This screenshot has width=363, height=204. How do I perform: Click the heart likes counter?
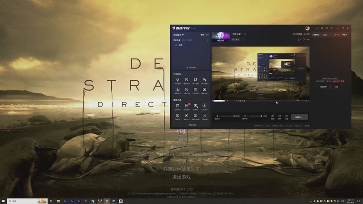[306, 39]
